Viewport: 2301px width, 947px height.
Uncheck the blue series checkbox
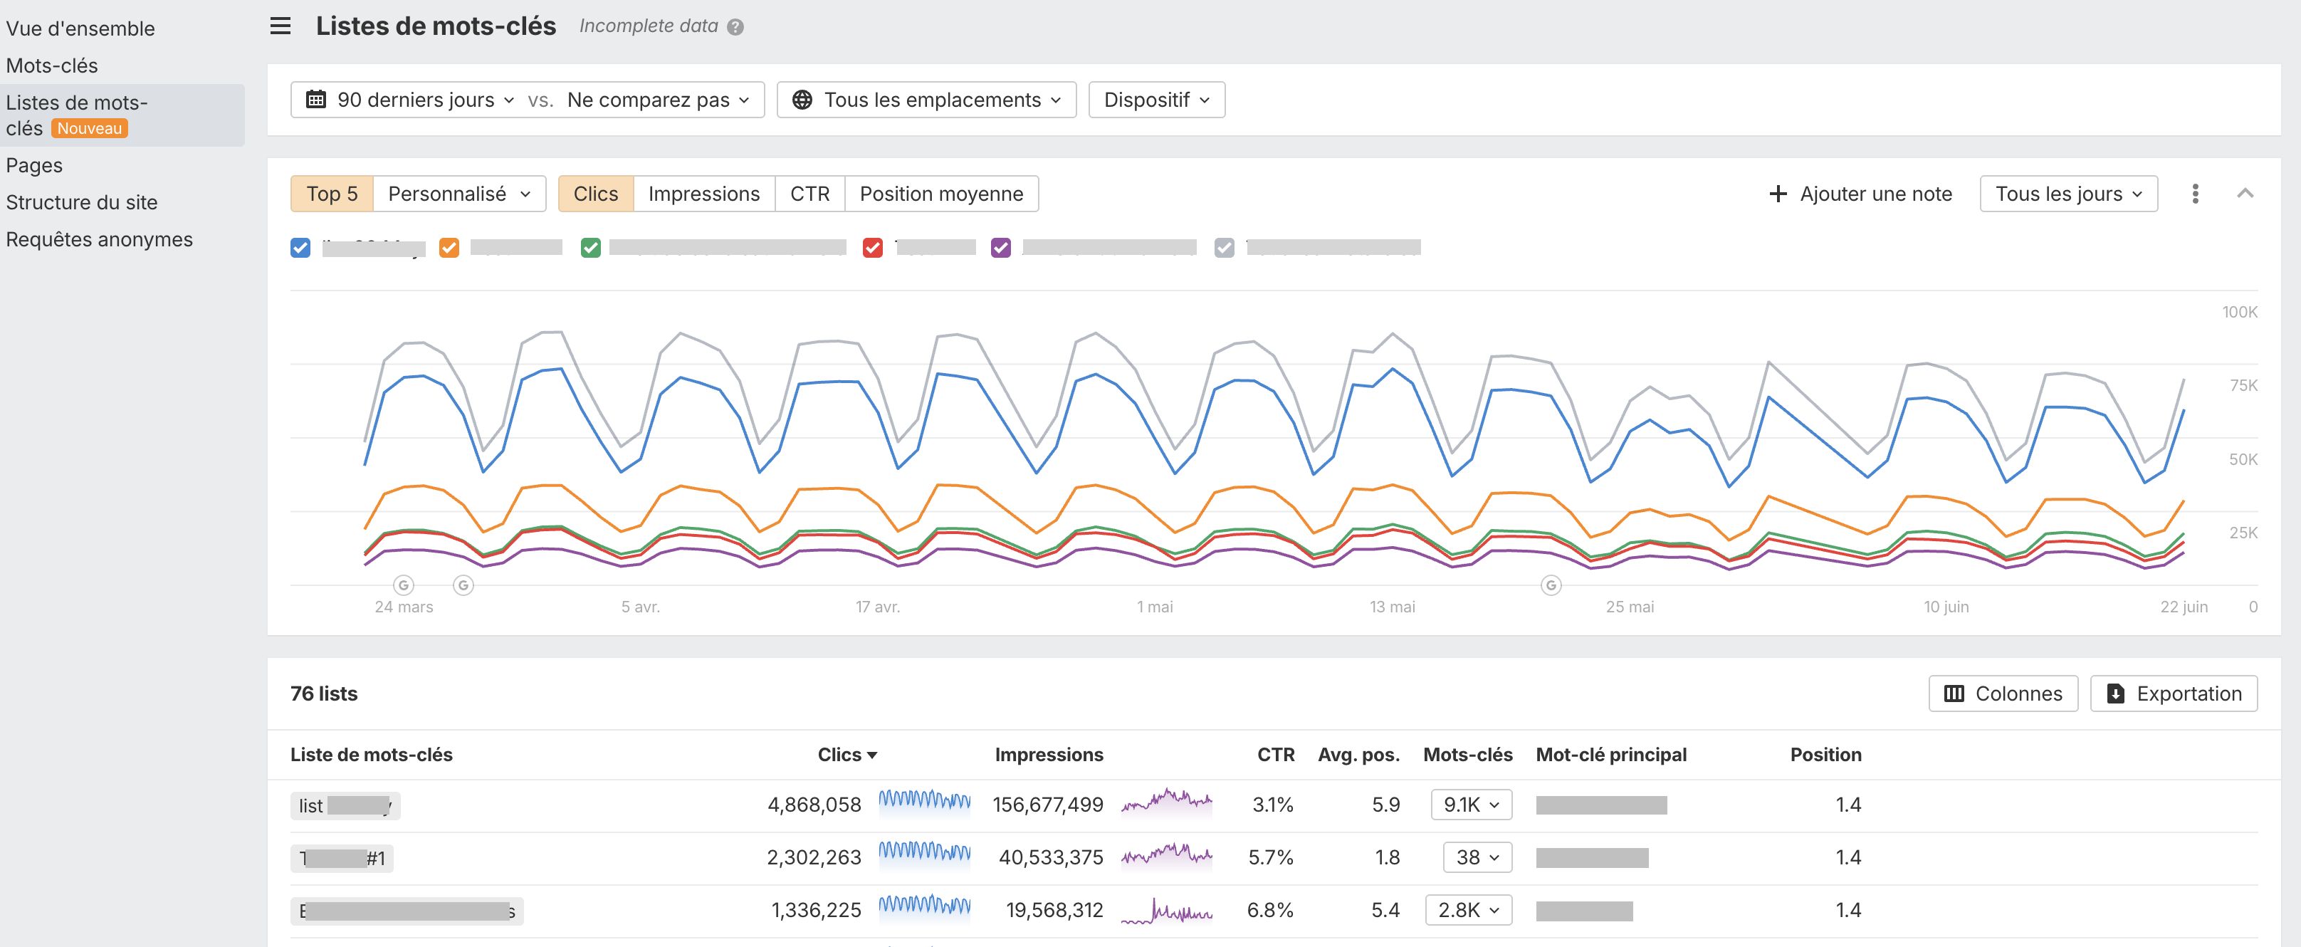coord(300,248)
